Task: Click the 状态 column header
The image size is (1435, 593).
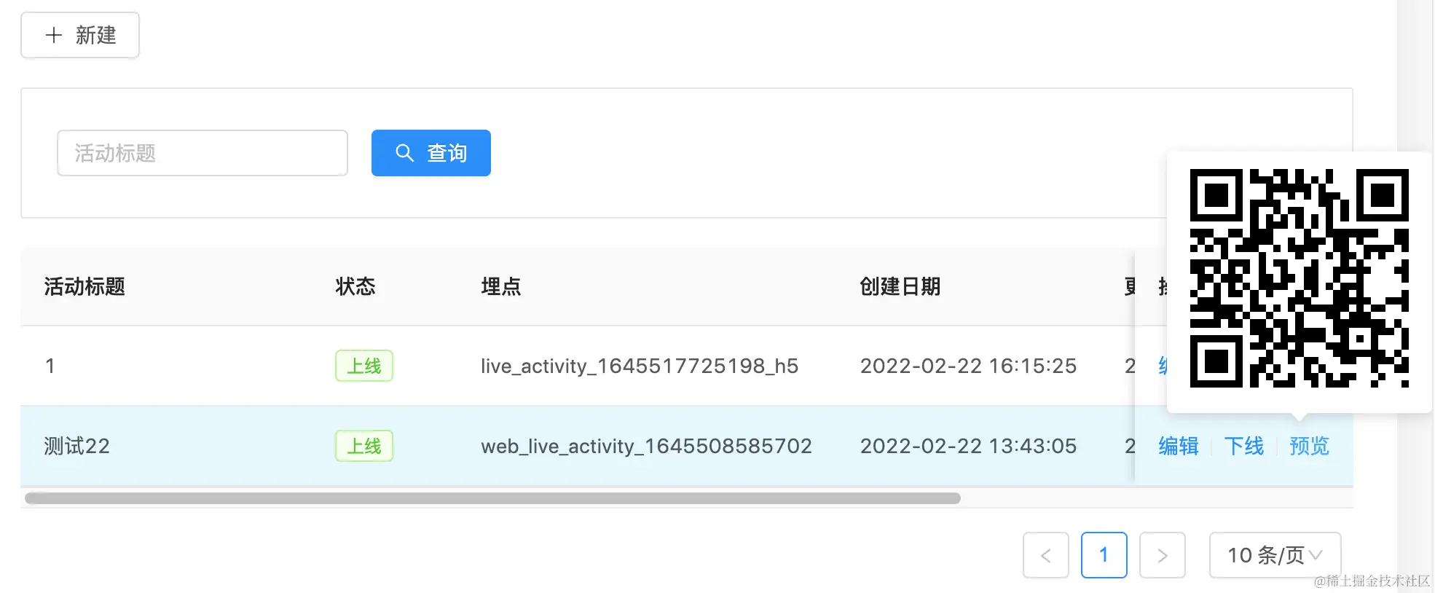Action: point(355,286)
